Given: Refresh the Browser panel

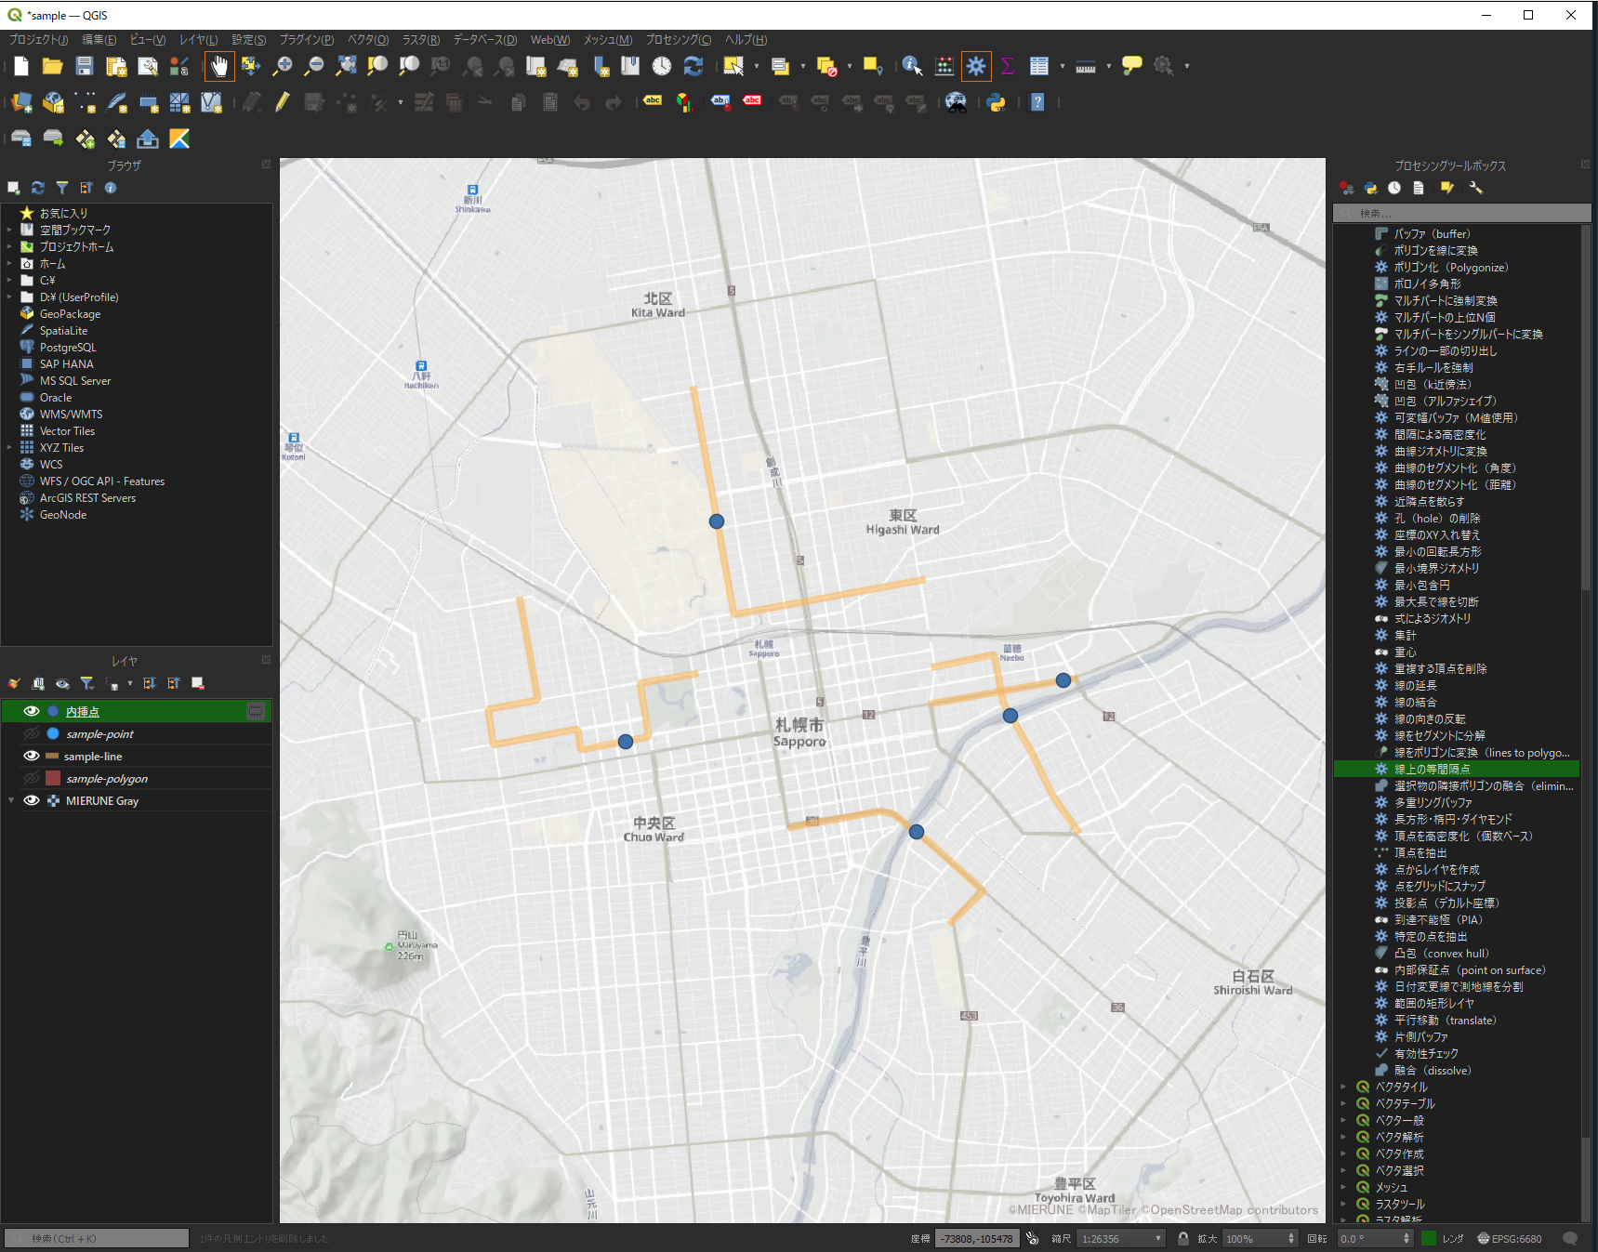Looking at the screenshot, I should click(x=38, y=188).
